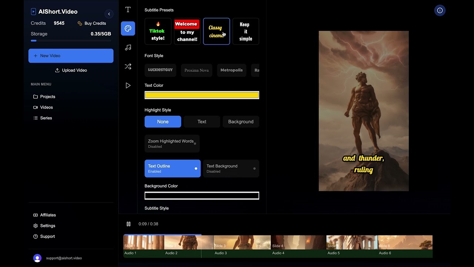The image size is (474, 267).
Task: Click the info icon at top right
Action: click(440, 10)
